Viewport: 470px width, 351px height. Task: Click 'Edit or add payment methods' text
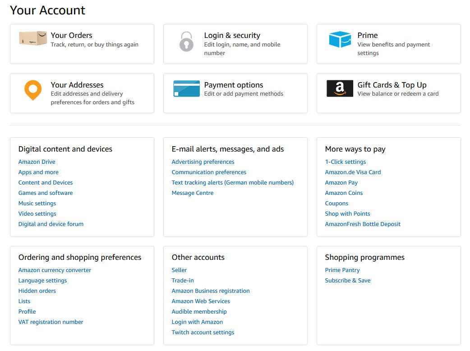[244, 94]
